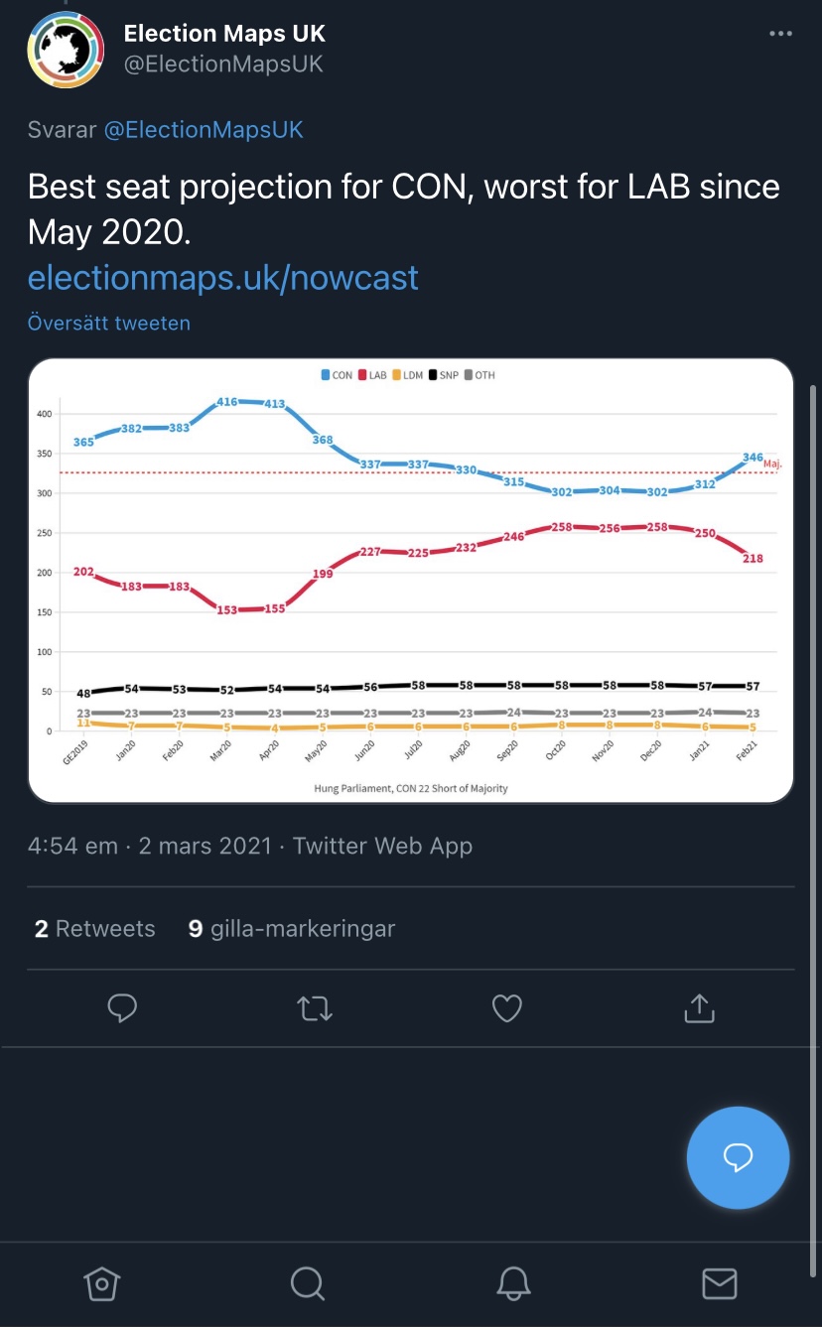Tap the Election Maps UK profile avatar

[x=66, y=50]
